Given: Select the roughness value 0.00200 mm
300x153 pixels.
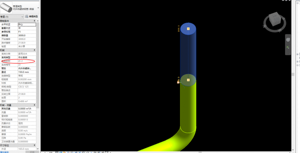Looking at the screenshot, I should pyautogui.click(x=27, y=79).
